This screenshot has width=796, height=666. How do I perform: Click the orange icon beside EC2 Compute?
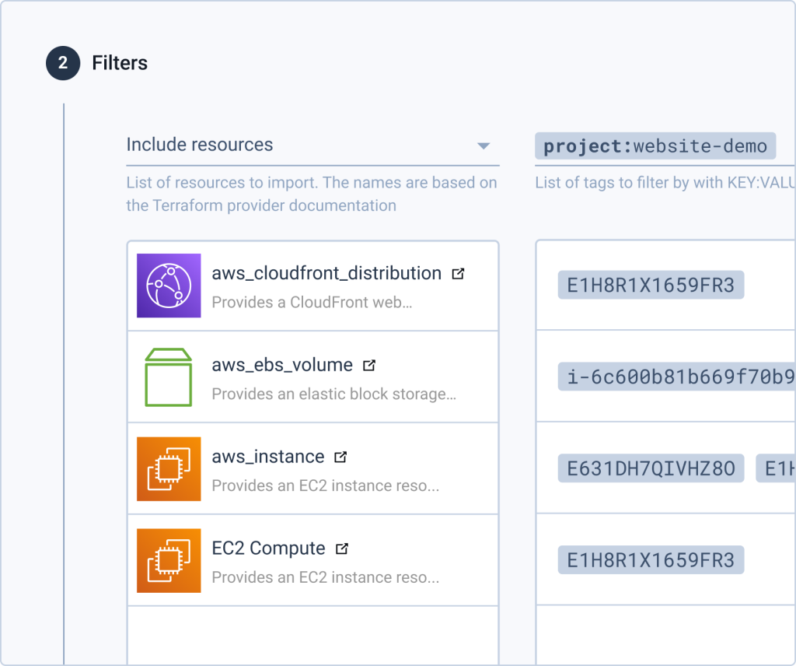pyautogui.click(x=169, y=560)
